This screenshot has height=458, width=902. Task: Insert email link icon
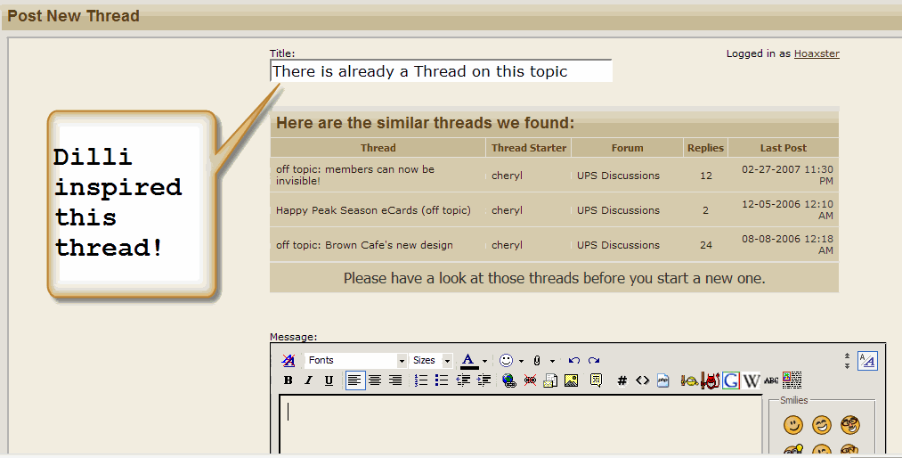tap(550, 380)
